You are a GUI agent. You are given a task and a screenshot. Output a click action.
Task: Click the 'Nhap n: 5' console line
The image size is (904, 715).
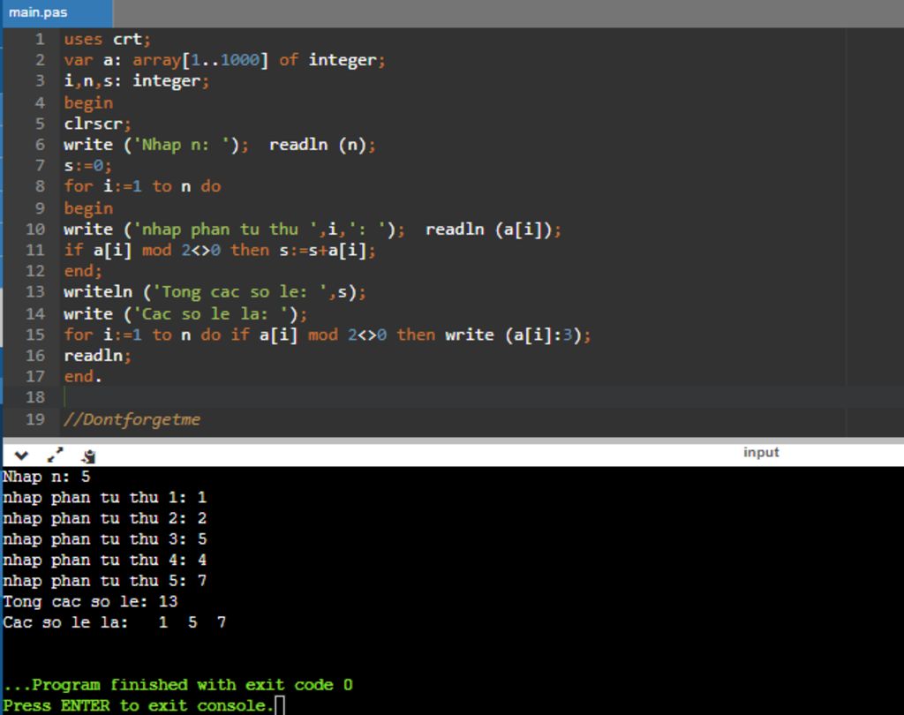pos(46,477)
